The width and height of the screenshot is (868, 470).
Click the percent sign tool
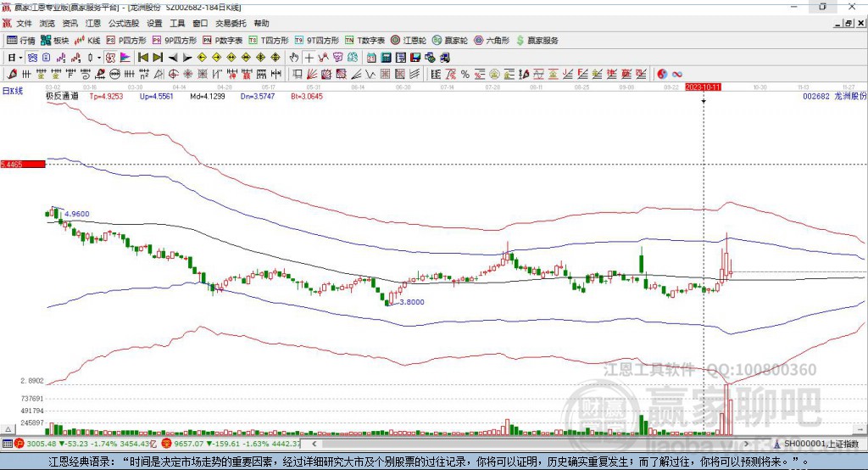(465, 75)
